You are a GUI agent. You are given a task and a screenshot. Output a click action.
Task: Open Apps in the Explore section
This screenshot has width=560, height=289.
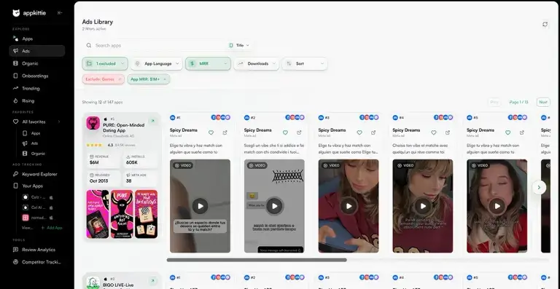coord(27,39)
